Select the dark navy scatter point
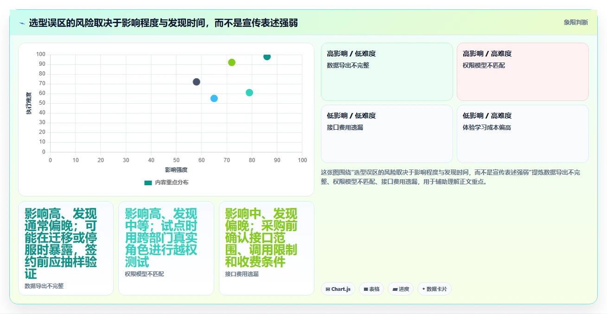The width and height of the screenshot is (607, 314). click(x=197, y=82)
